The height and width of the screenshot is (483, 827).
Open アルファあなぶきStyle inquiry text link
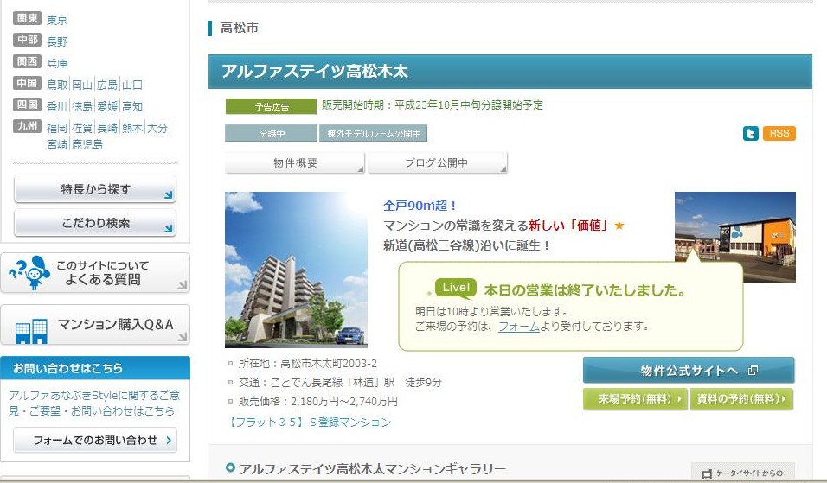coord(94,403)
